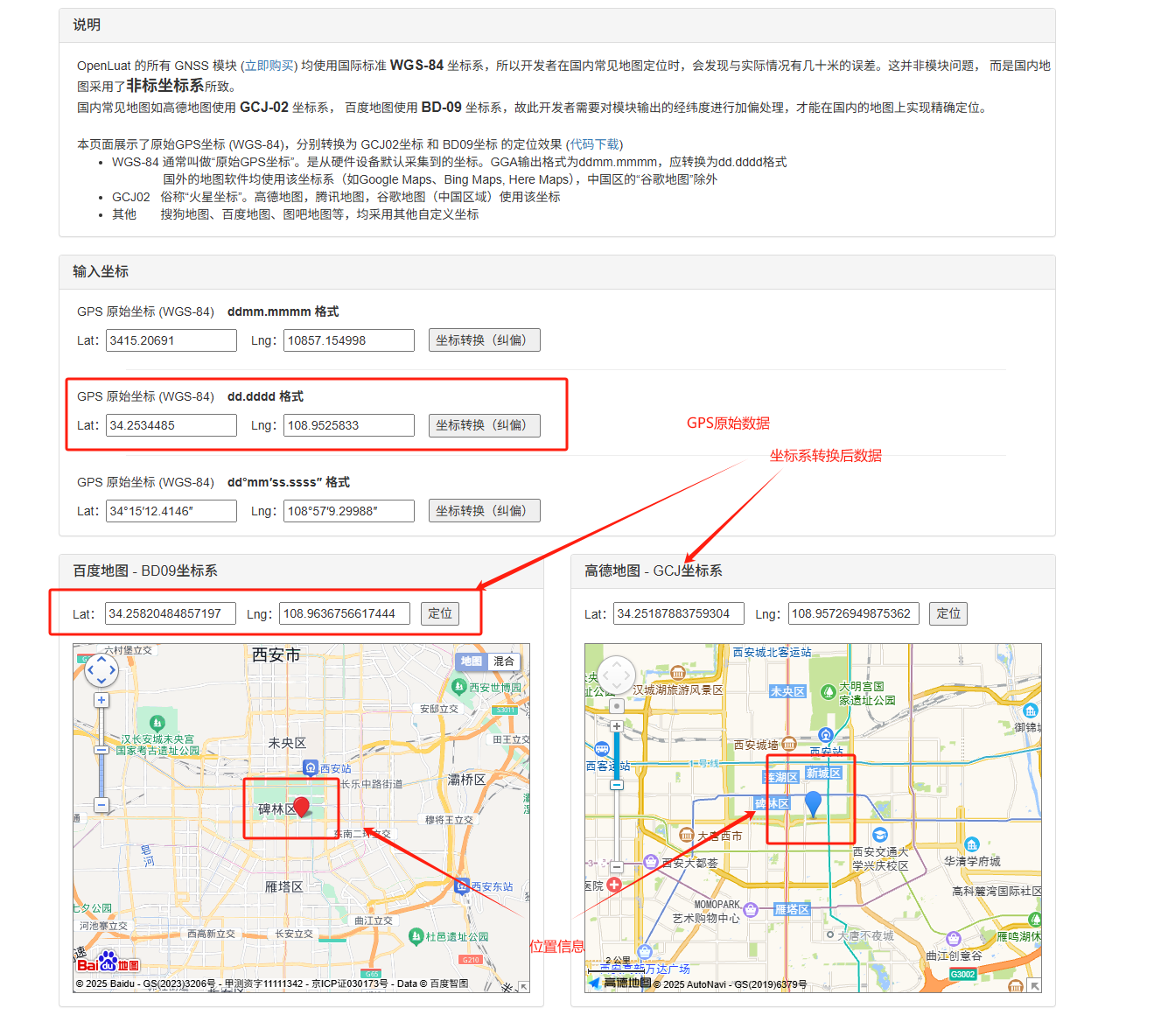Convert the ddmm.mmmm coordinates with 坐标转换
Image resolution: width=1161 pixels, height=1022 pixels.
[x=485, y=340]
